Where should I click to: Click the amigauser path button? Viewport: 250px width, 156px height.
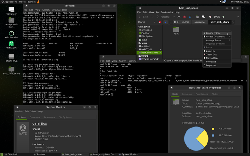pyautogui.click(x=200, y=22)
